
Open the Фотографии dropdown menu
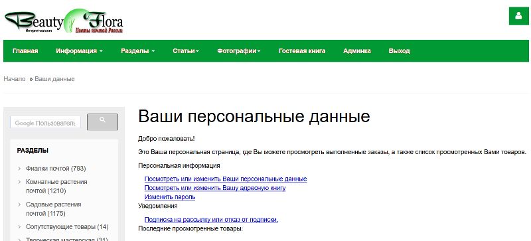239,51
